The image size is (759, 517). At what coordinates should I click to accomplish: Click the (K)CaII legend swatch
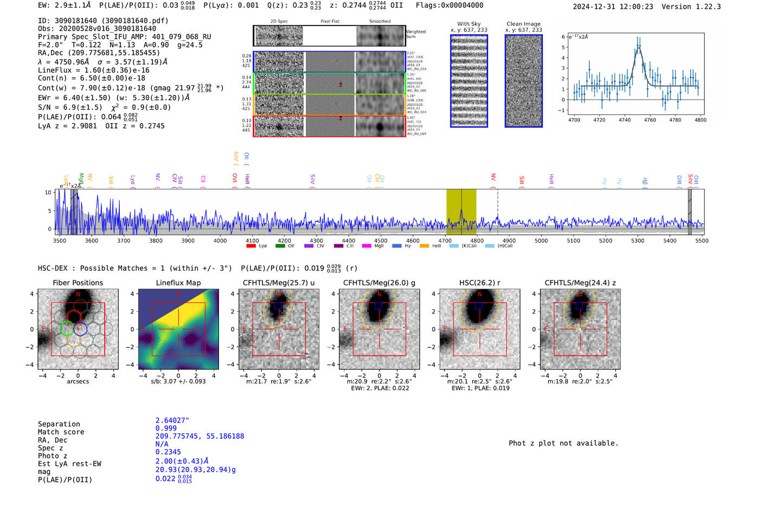454,246
